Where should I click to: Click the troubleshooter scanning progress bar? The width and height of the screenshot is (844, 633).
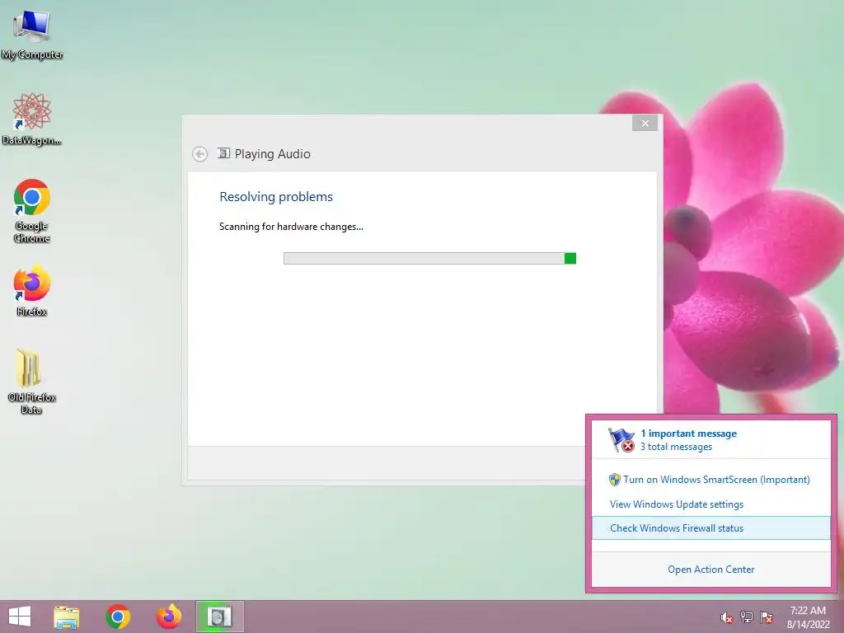coord(429,258)
